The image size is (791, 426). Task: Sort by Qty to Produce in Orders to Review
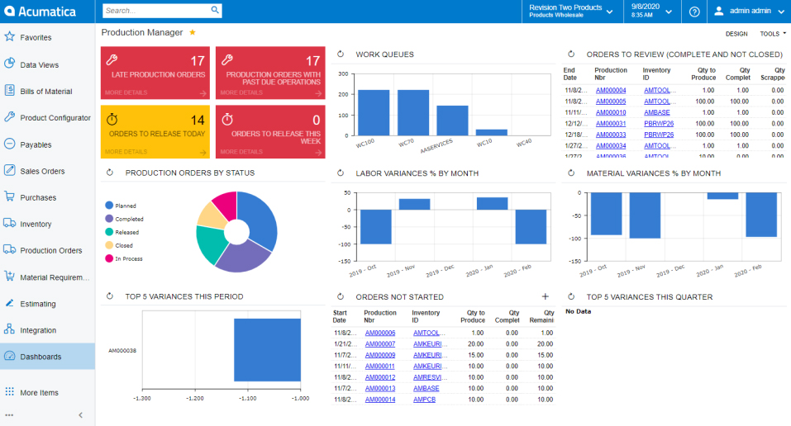703,73
